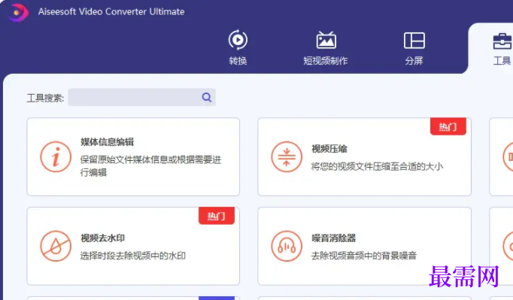Click the 媒体信息编辑 info icon
This screenshot has height=300, width=513.
tap(56, 156)
